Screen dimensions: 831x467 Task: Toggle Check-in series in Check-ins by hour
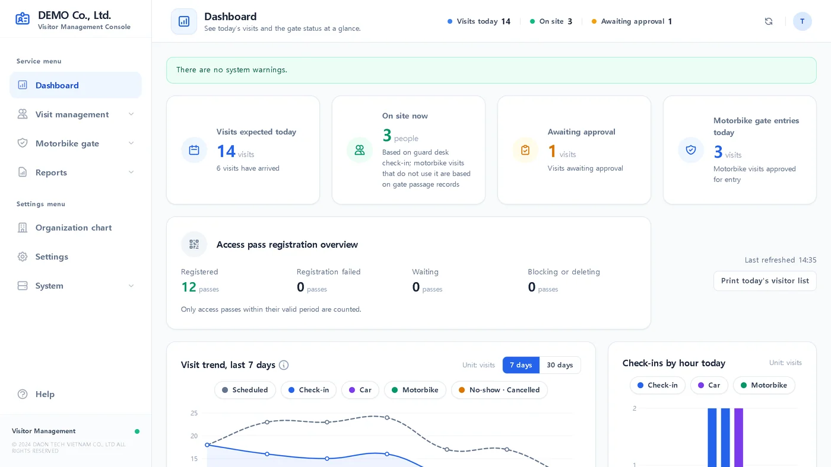tap(658, 385)
